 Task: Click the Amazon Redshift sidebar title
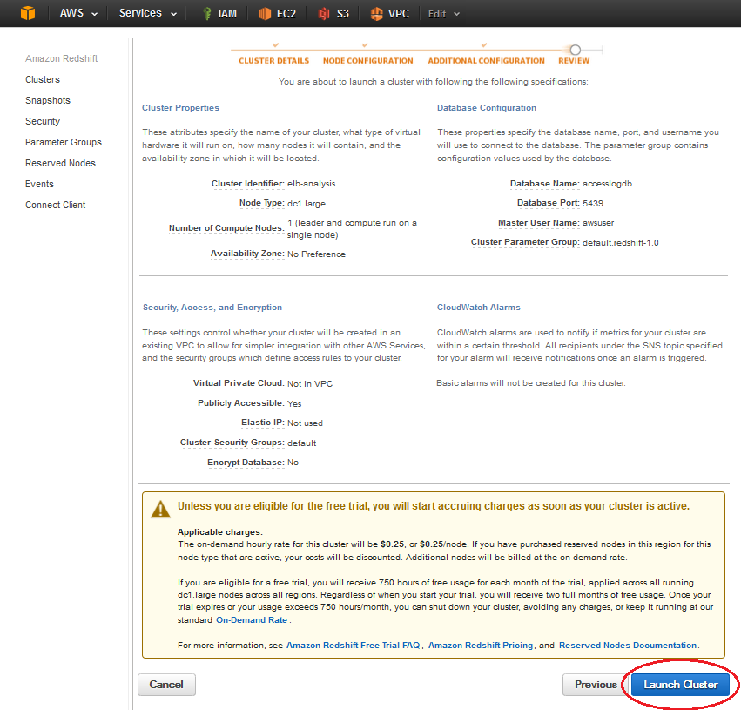pos(62,58)
